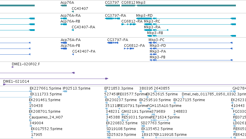
Task: Select the CG43407 gene label
Action: point(80,9)
